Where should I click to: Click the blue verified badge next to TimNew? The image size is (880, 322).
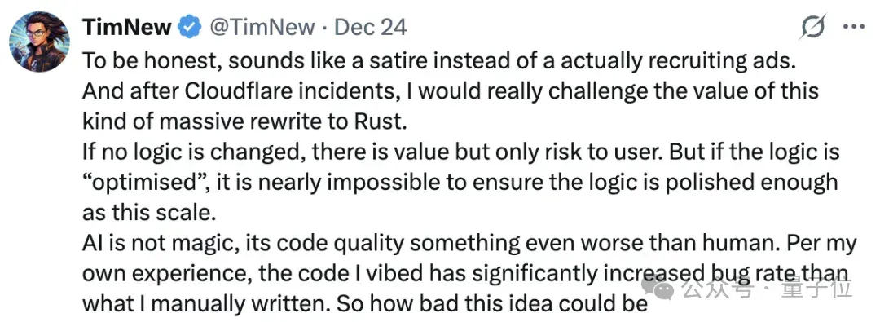click(x=190, y=27)
